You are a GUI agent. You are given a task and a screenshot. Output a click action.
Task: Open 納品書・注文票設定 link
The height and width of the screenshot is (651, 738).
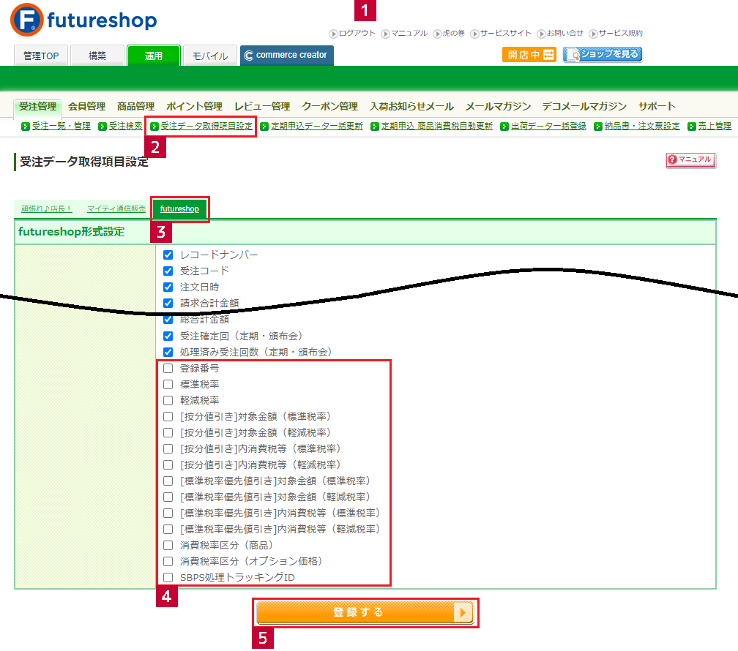click(x=642, y=126)
